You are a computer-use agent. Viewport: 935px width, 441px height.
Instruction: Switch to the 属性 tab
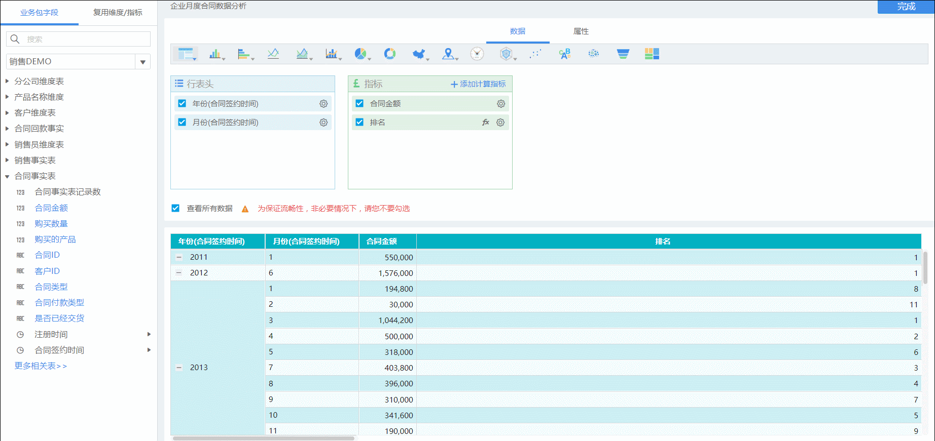tap(581, 31)
